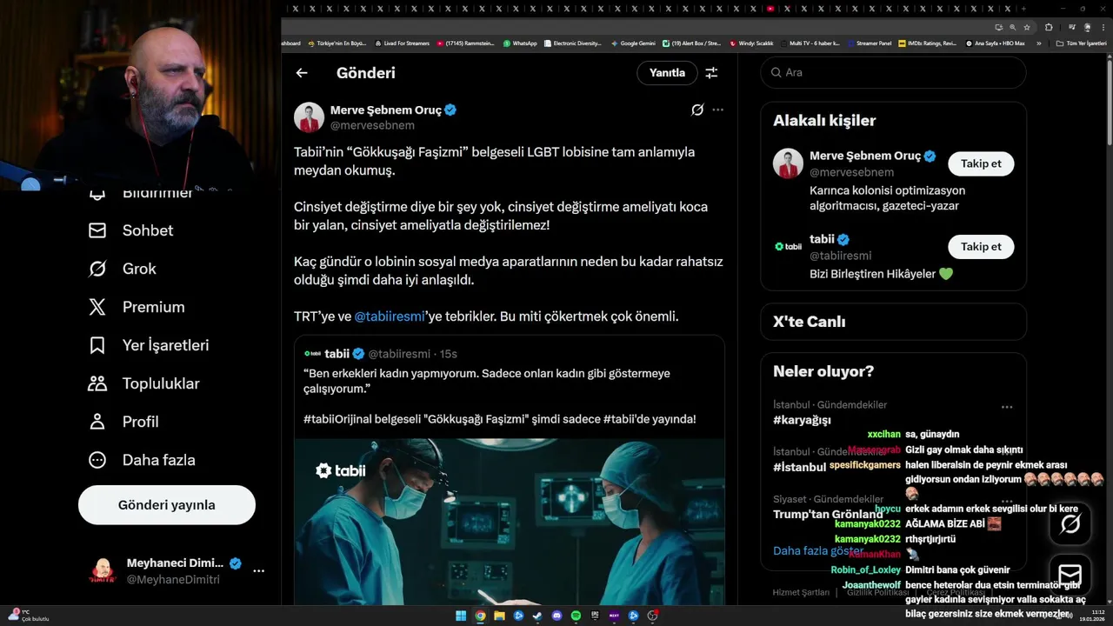Open Discord from the taskbar
The width and height of the screenshot is (1113, 626).
(556, 616)
